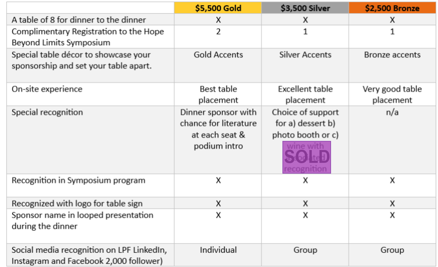Click the purple SOLD badge
The width and height of the screenshot is (438, 267).
click(x=306, y=157)
